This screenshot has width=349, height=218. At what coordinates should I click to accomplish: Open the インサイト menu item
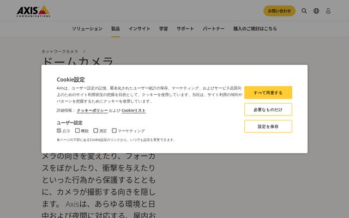(140, 29)
